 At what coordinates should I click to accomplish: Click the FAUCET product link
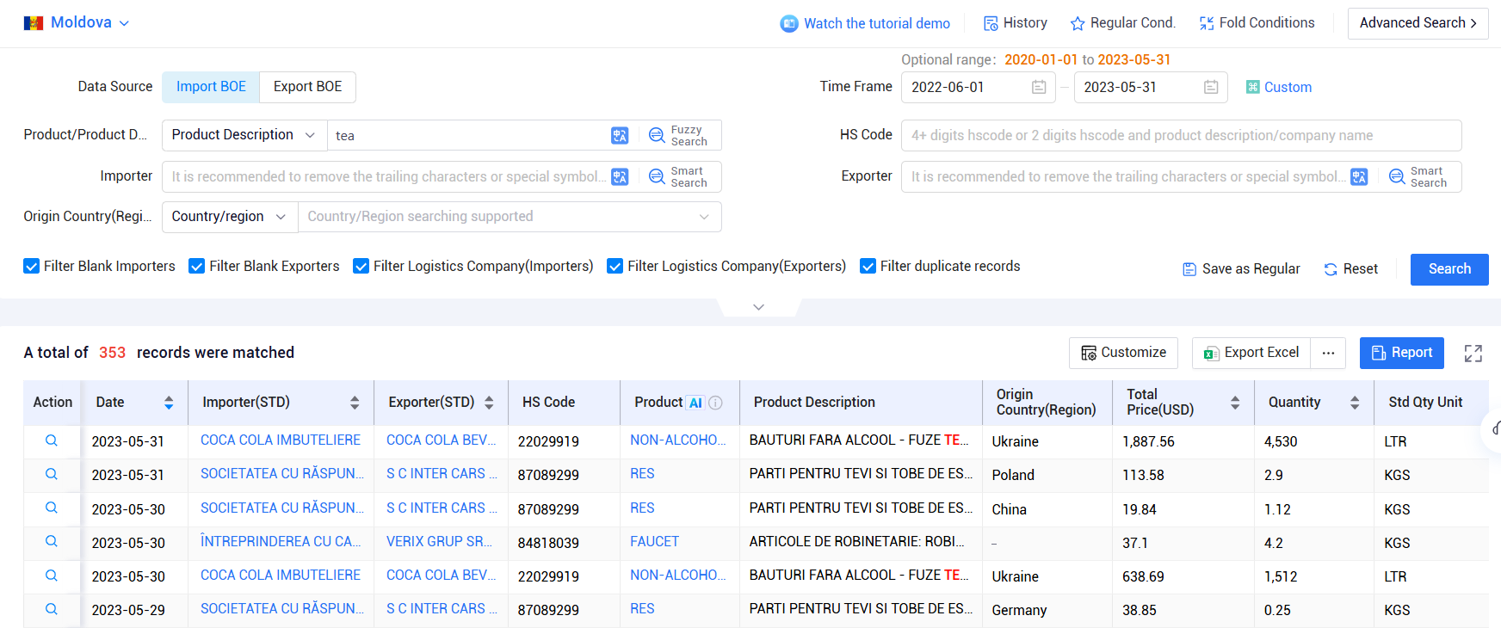[654, 541]
